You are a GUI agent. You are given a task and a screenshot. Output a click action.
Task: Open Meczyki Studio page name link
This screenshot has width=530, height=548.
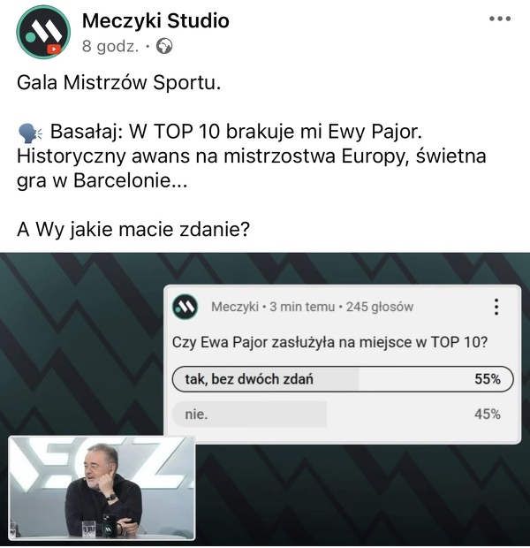[155, 20]
